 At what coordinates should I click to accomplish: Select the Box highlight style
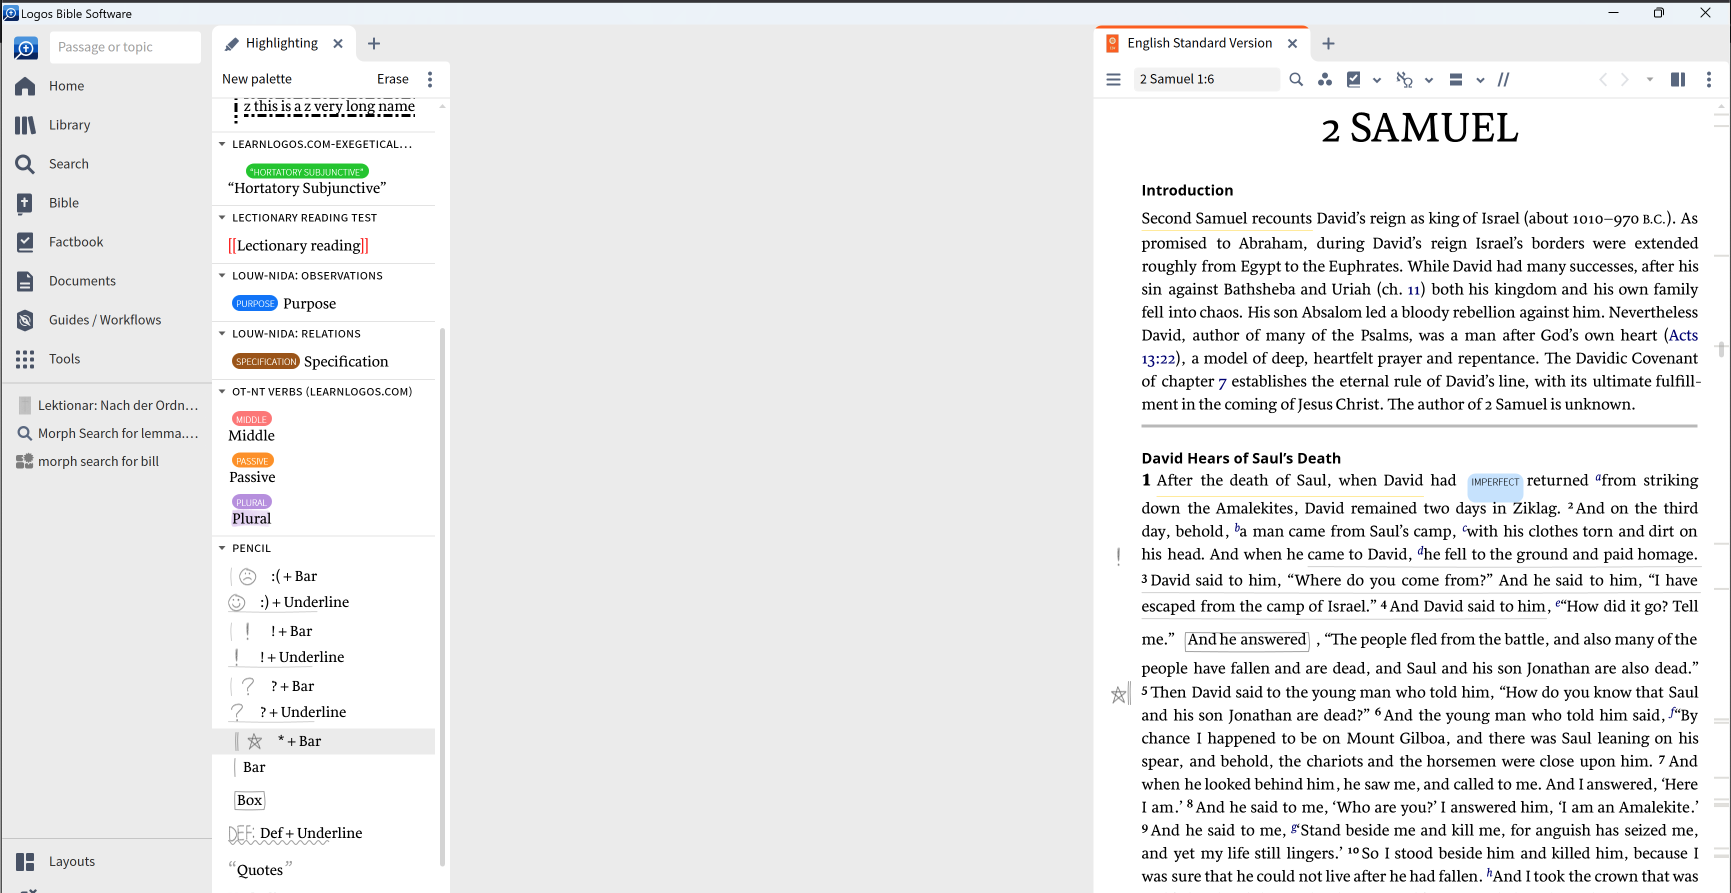(249, 800)
